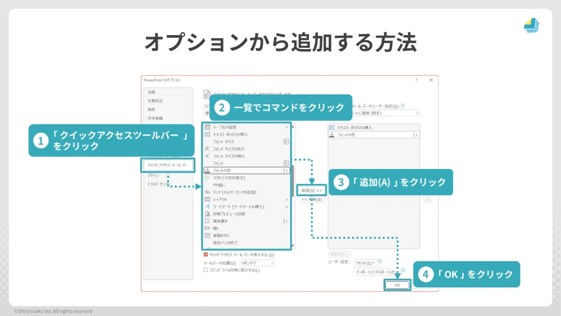Screen dimensions: 561x316
Task: Click the リンク chain icon
Action: point(208,192)
